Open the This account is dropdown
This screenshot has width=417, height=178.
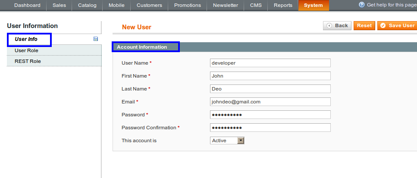tap(228, 141)
